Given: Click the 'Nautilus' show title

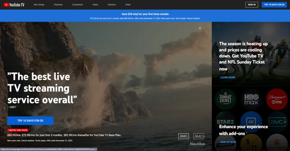Looking at the screenshot, I should (197, 144).
